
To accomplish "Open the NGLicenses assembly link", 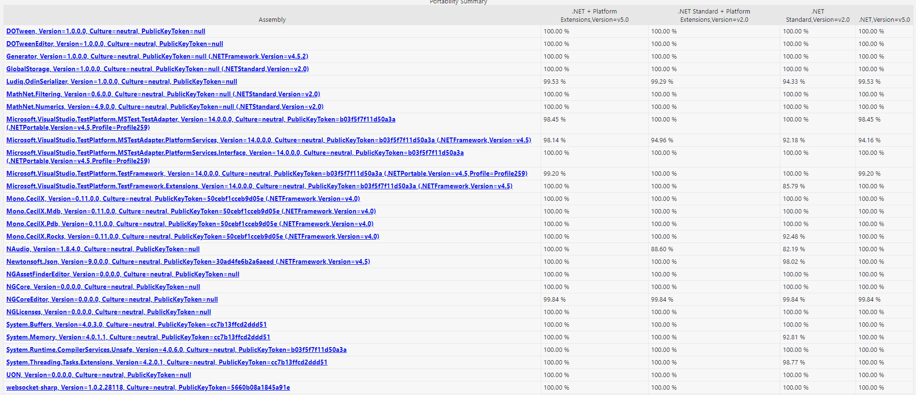I will pos(109,312).
